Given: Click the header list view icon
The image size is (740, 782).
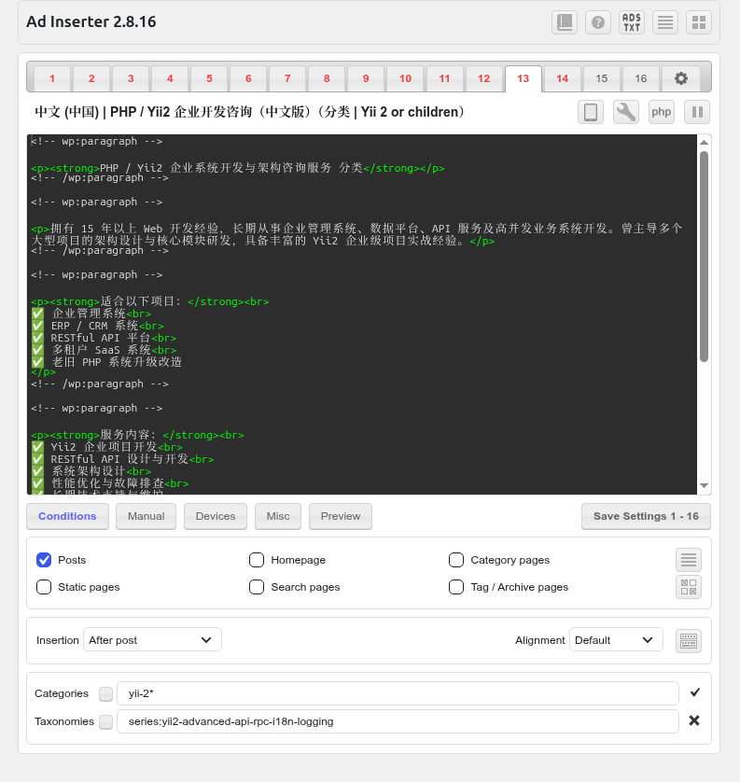Looking at the screenshot, I should click(665, 22).
